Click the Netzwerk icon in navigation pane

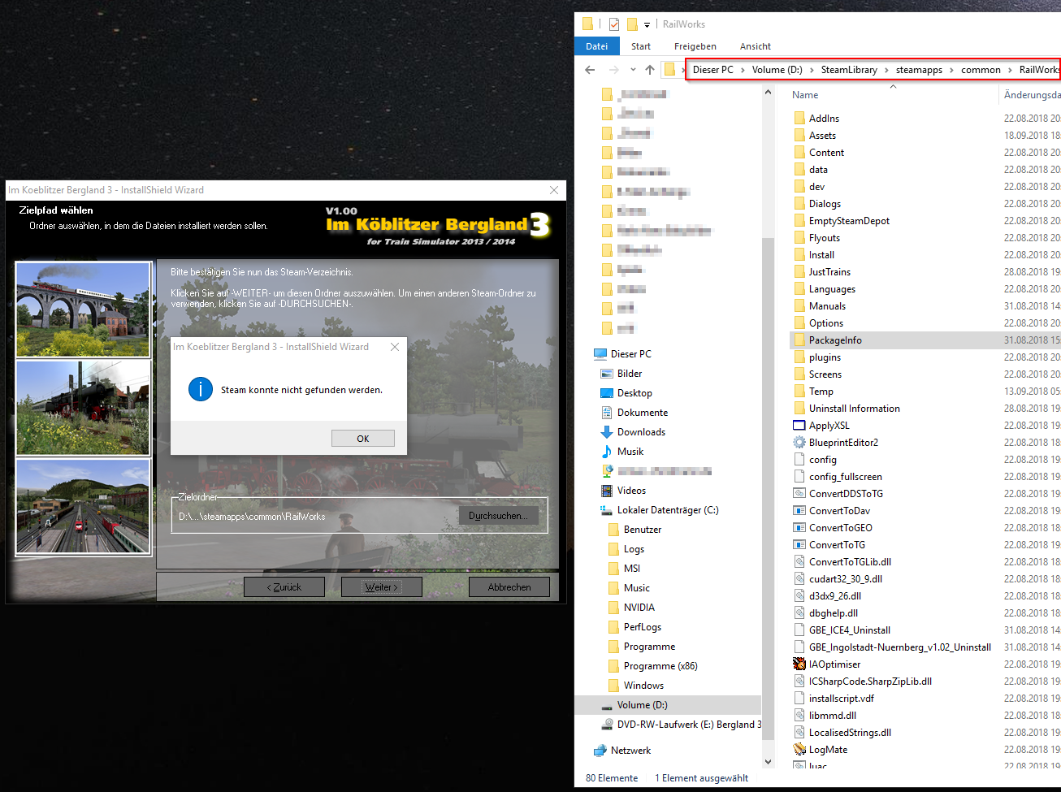[600, 751]
